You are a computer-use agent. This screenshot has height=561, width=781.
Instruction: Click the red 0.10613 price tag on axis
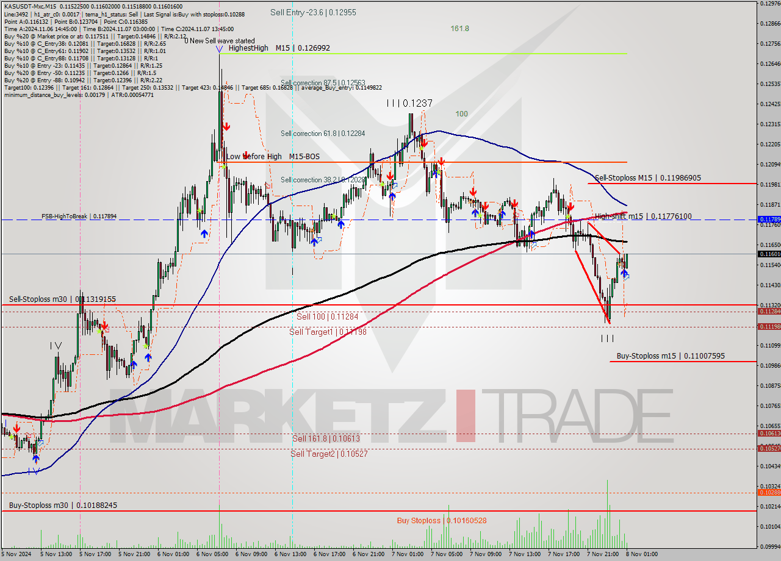tap(768, 433)
